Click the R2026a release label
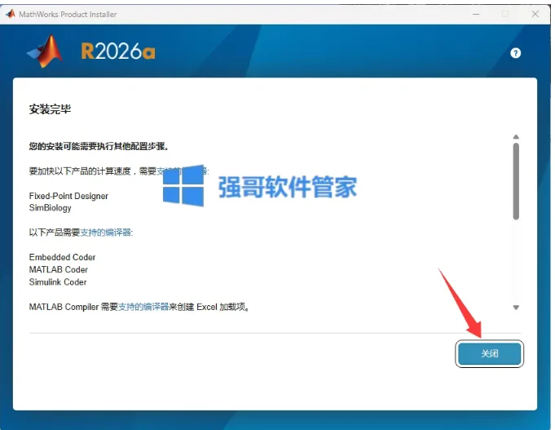Viewport: 555px width, 430px height. pyautogui.click(x=118, y=51)
